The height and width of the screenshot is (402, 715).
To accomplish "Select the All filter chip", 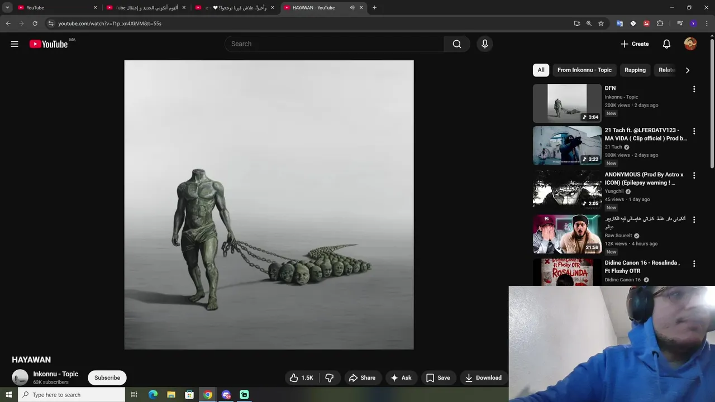I will pos(541,70).
